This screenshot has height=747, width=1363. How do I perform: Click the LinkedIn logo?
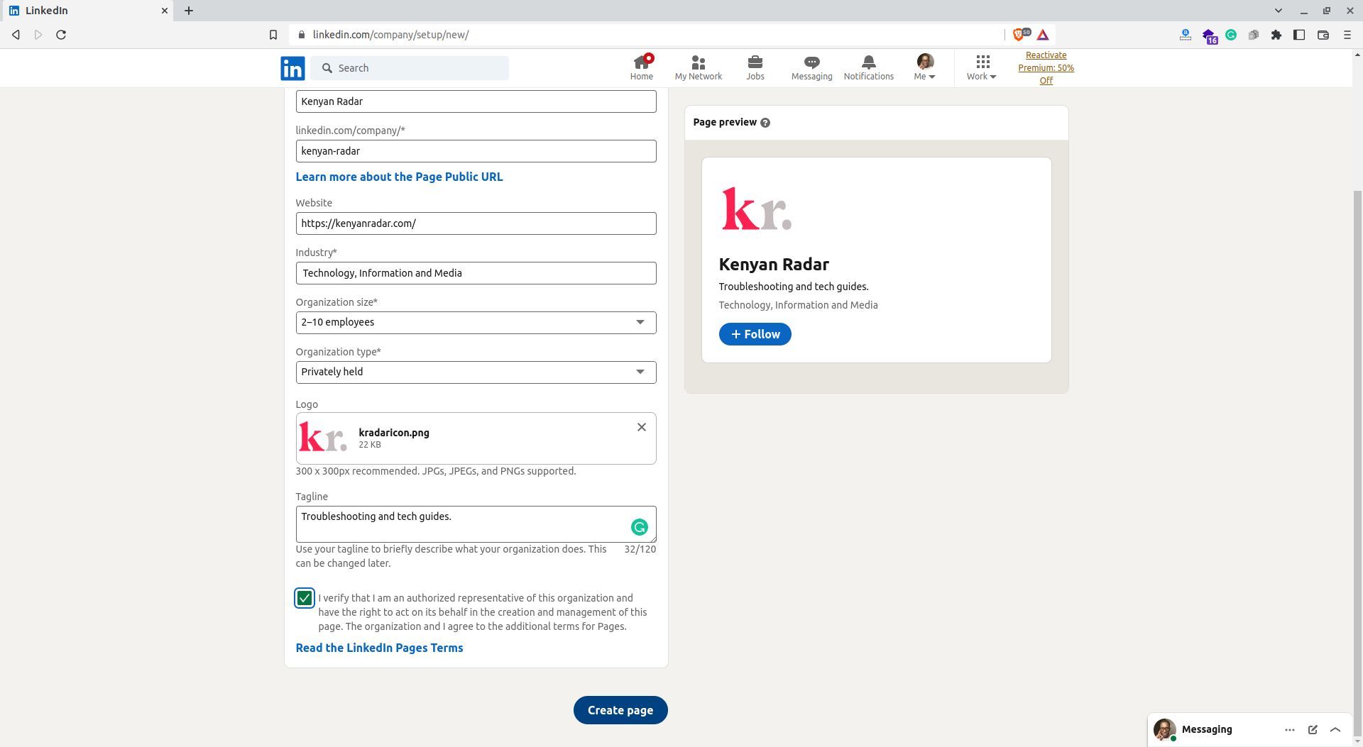coord(292,67)
